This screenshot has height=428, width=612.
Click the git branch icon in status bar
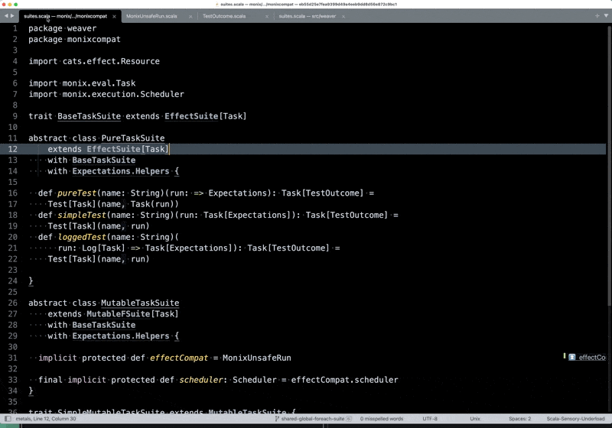click(277, 419)
